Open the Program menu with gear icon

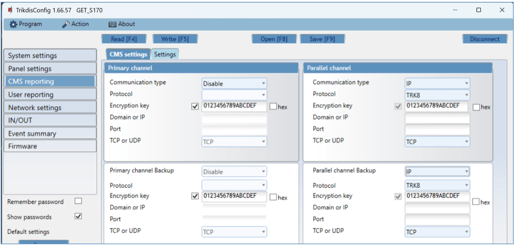coord(26,24)
